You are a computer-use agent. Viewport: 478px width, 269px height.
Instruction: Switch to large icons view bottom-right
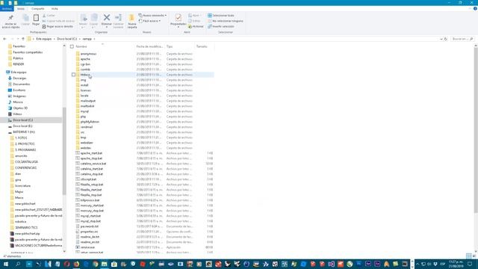click(x=474, y=256)
